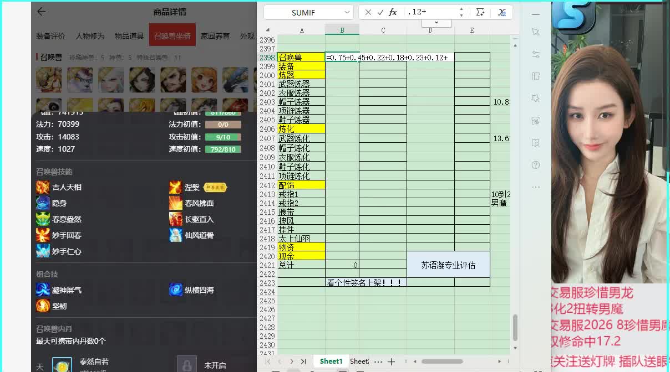Switch to the 家园养育 tab

pos(215,36)
